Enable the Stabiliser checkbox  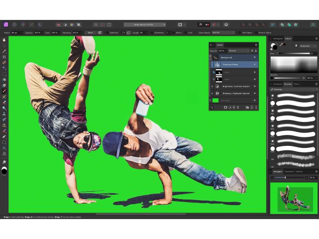coord(107,32)
